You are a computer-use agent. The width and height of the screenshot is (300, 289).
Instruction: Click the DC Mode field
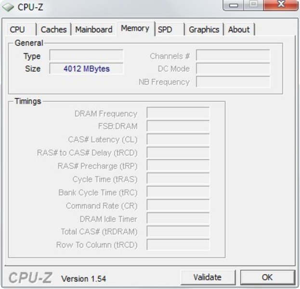tap(233, 68)
